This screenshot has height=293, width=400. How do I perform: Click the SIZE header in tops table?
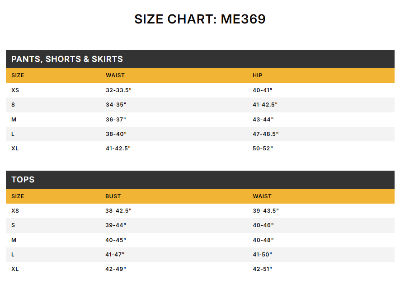click(x=18, y=196)
